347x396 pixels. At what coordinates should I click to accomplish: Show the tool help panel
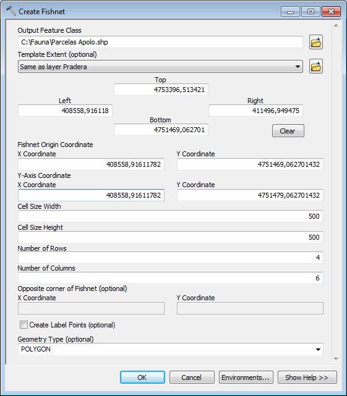point(307,377)
